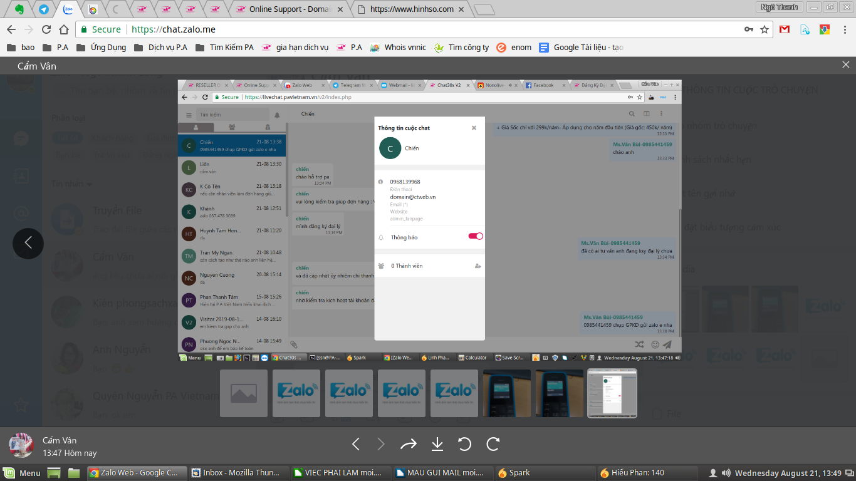The width and height of the screenshot is (856, 481).
Task: Close the hinhso.com tab
Action: (x=461, y=9)
